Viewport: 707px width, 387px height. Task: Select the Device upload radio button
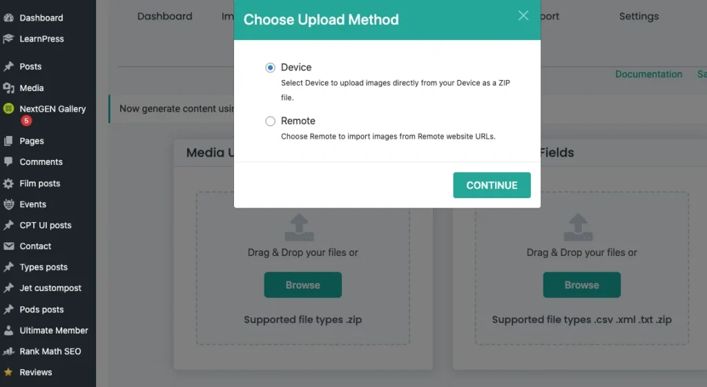[x=270, y=68]
